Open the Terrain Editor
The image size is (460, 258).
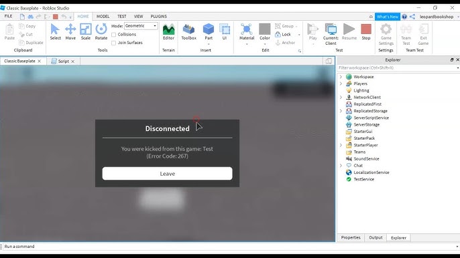pyautogui.click(x=168, y=32)
